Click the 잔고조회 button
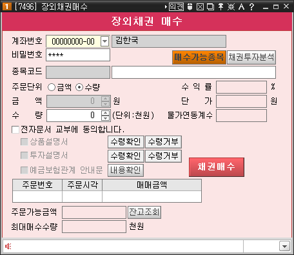294x255 pixels. [x=144, y=212]
